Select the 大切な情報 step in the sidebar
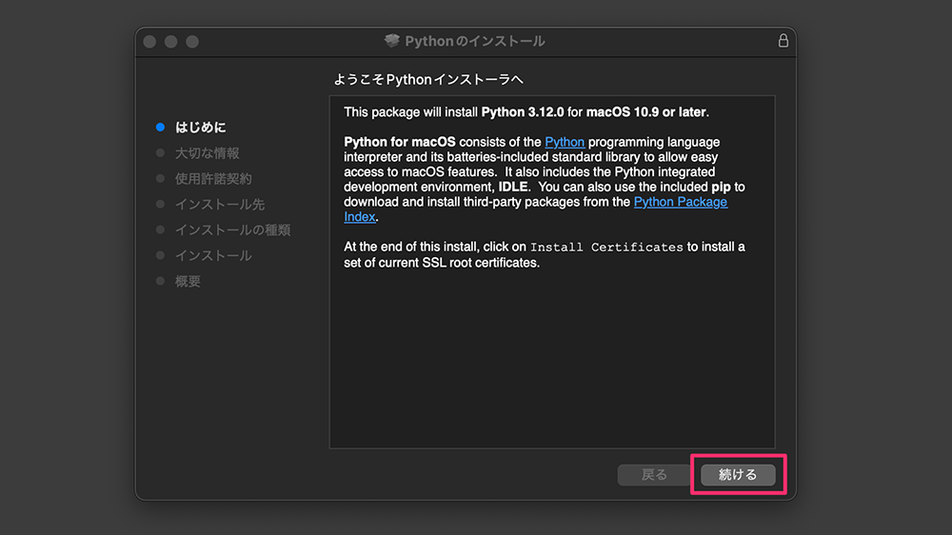The image size is (952, 535). (x=207, y=153)
